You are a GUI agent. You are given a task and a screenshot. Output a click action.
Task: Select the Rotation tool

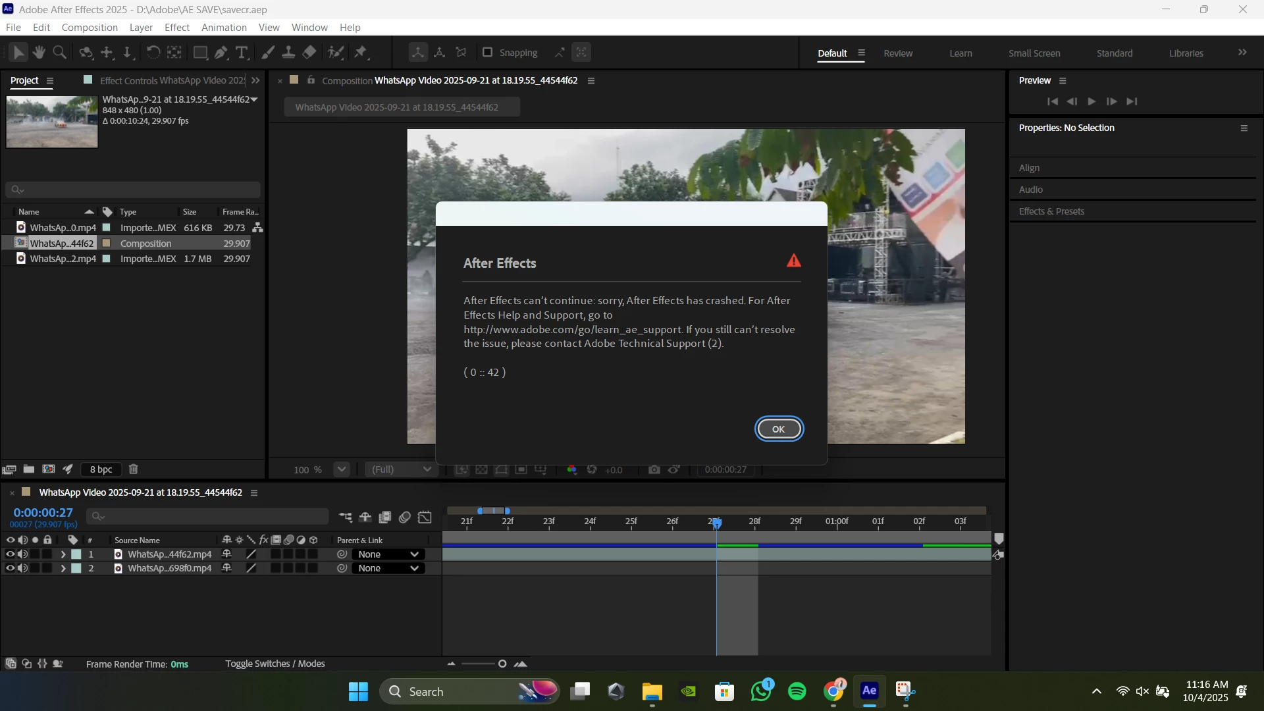(153, 53)
